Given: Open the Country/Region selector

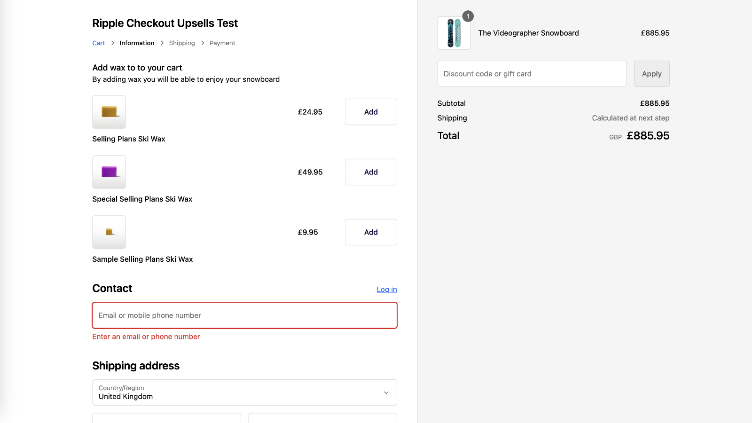Looking at the screenshot, I should click(x=244, y=392).
